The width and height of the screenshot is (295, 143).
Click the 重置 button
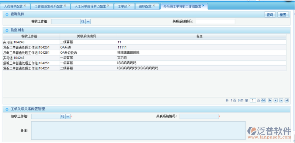283,15
